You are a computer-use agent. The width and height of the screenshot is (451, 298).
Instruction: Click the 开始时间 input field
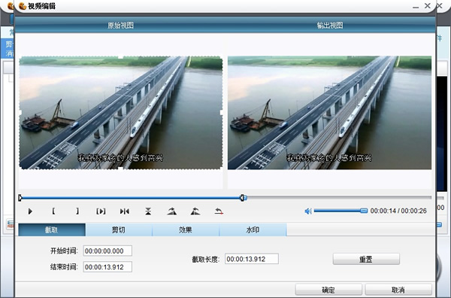click(107, 251)
